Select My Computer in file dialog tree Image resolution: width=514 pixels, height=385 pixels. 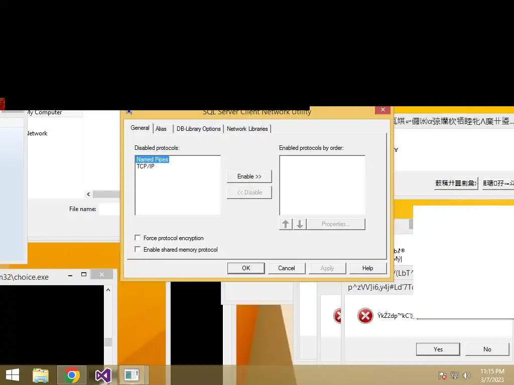tap(44, 112)
